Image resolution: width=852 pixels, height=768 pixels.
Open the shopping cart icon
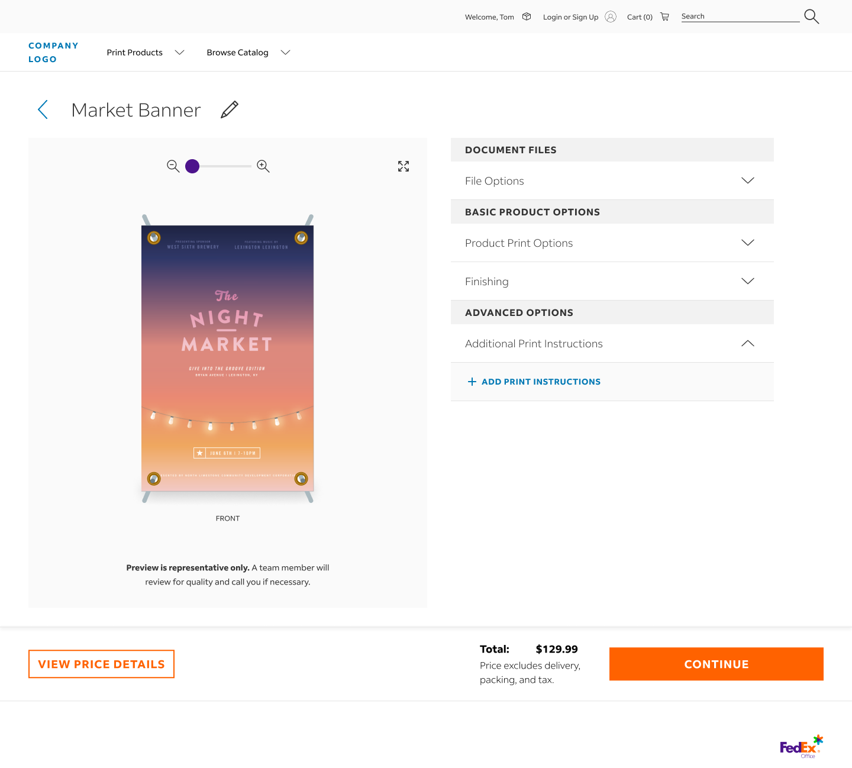665,17
